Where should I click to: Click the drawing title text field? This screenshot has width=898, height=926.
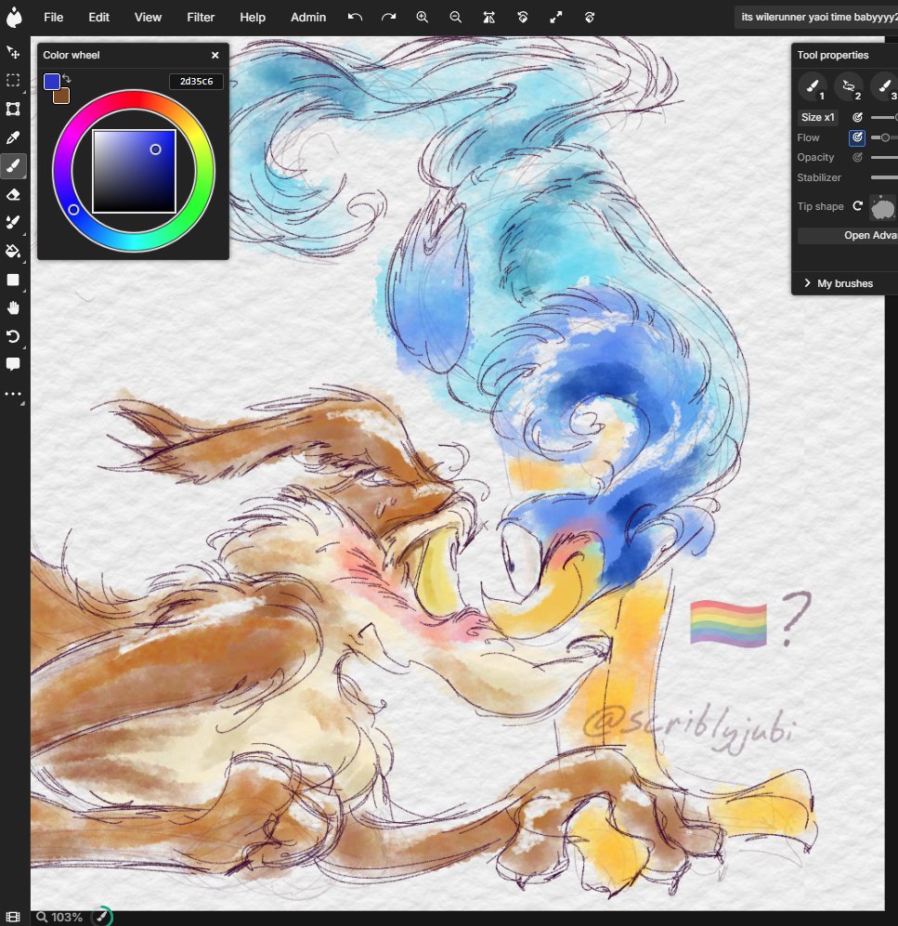point(816,17)
